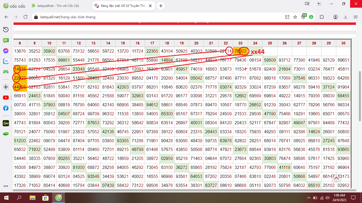Click the address bar URL field
This screenshot has height=203, width=362.
coord(159,17)
